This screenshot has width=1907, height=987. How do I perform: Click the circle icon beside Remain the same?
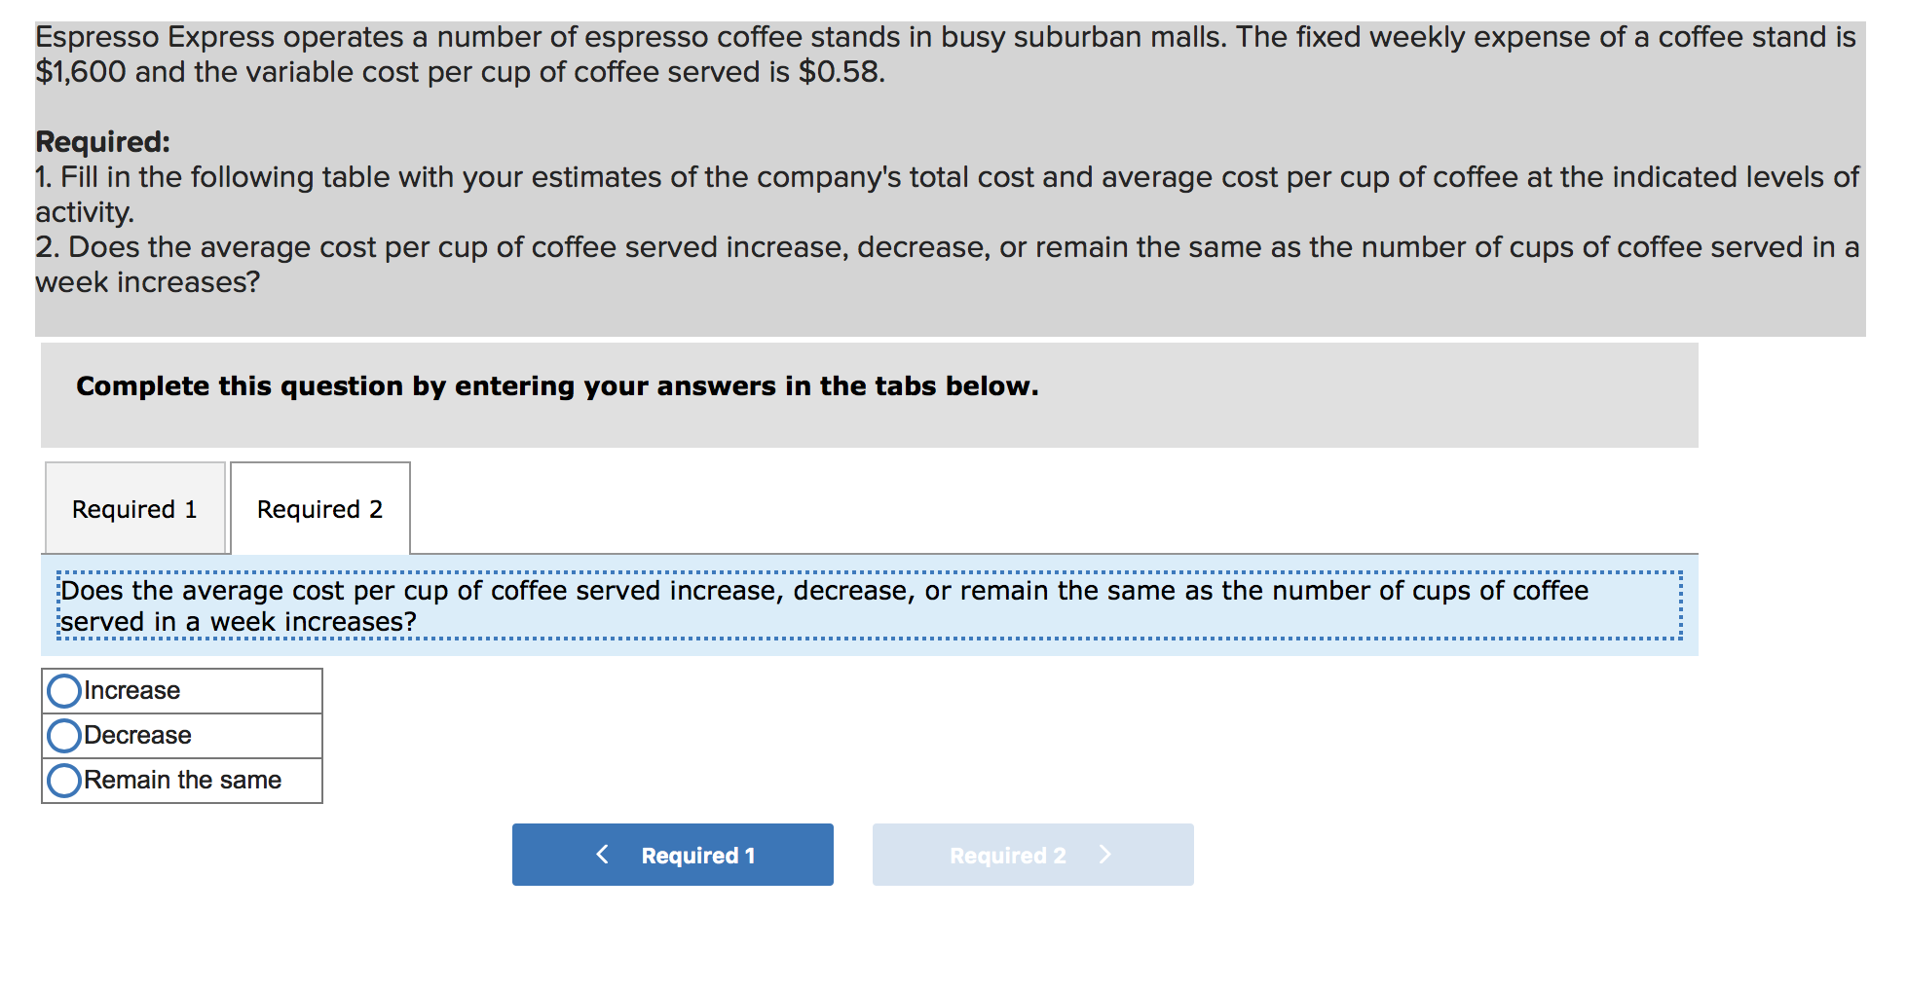[x=62, y=780]
